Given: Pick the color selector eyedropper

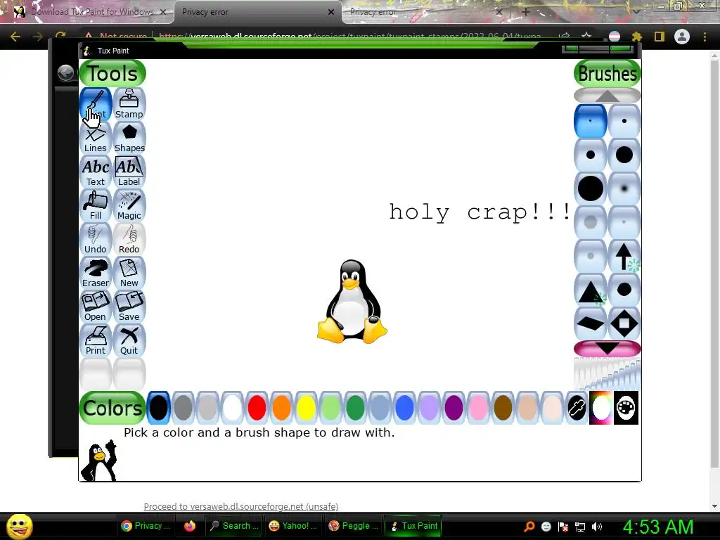Looking at the screenshot, I should [x=577, y=408].
